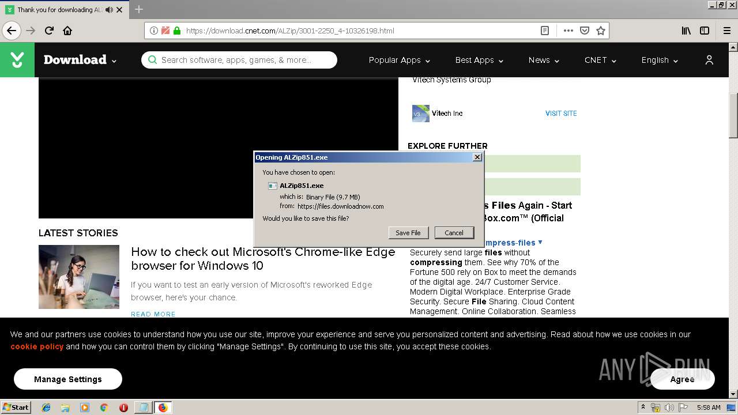738x415 pixels.
Task: Expand the CNET menu
Action: click(x=600, y=60)
